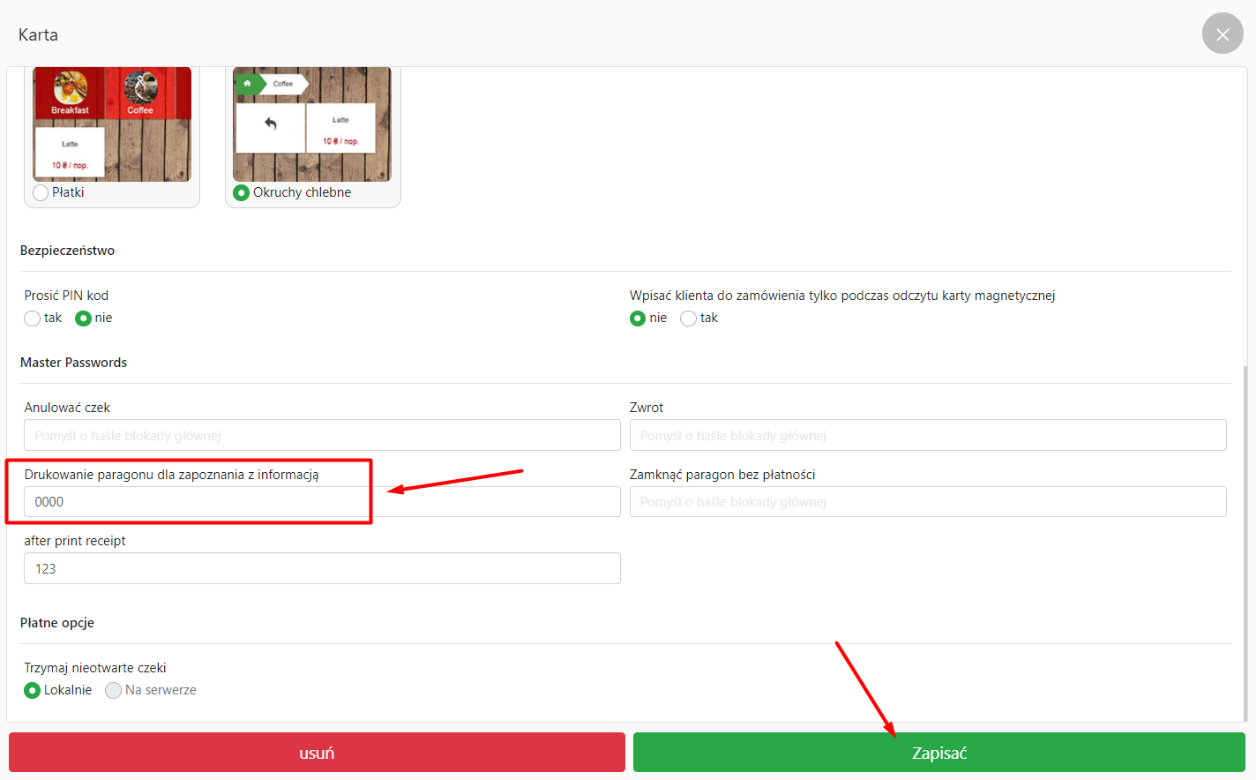Enable 'tak' for Prosić PIN kod

33,319
